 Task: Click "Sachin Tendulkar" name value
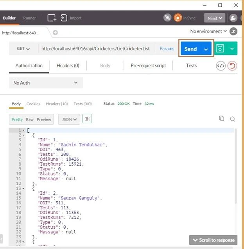pos(82,145)
